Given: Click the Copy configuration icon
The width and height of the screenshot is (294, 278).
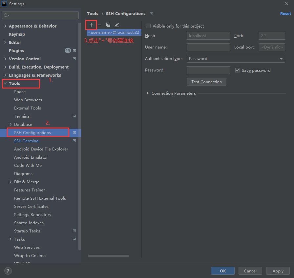Looking at the screenshot, I should [108, 25].
